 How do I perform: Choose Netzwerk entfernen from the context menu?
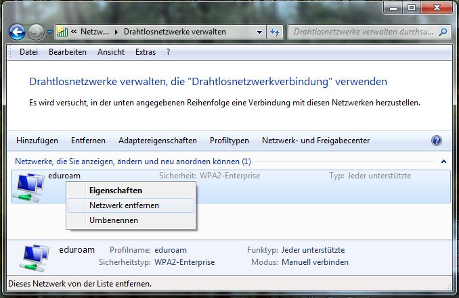click(x=131, y=205)
